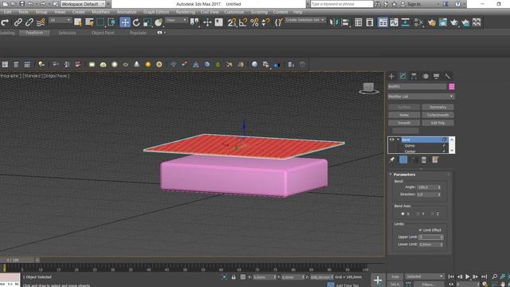Screen dimensions: 510x287
Task: Open the Utilities command panel wrench tab
Action: click(x=448, y=77)
